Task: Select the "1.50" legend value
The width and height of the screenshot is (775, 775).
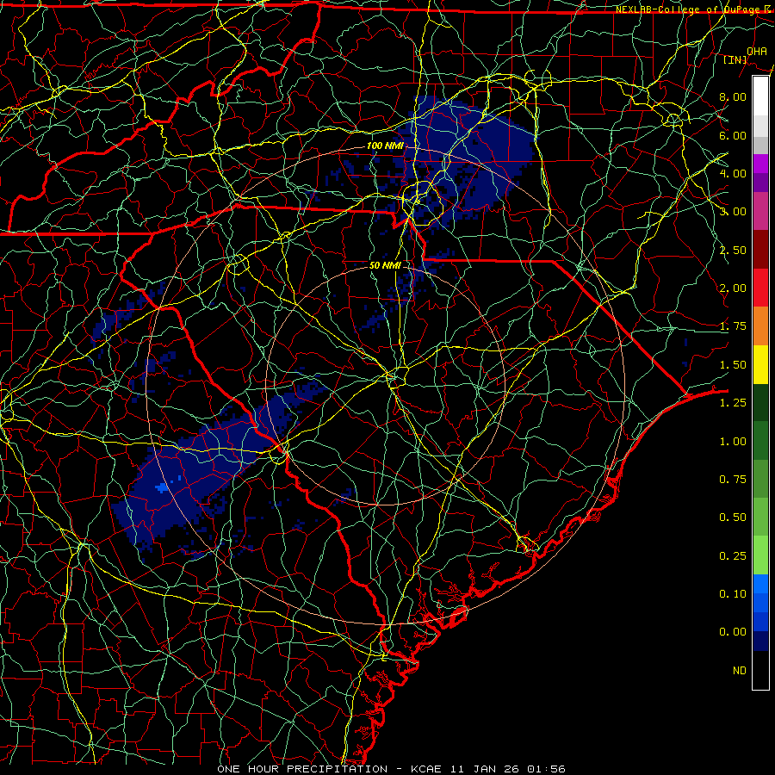Action: tap(733, 365)
